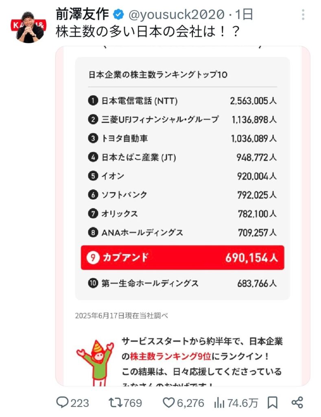Click the blue verified badge
Image resolution: width=321 pixels, height=417 pixels.
pyautogui.click(x=119, y=15)
